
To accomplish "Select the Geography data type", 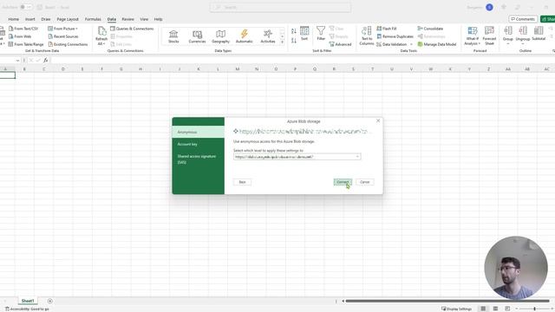I will pos(220,36).
